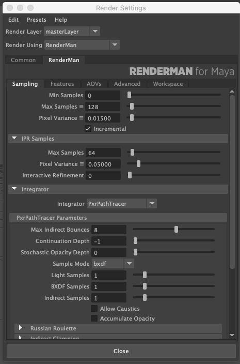Screen dimensions: 240x364
Task: Click the scroll up arrow of the settings panel
Action: pyautogui.click(x=232, y=91)
